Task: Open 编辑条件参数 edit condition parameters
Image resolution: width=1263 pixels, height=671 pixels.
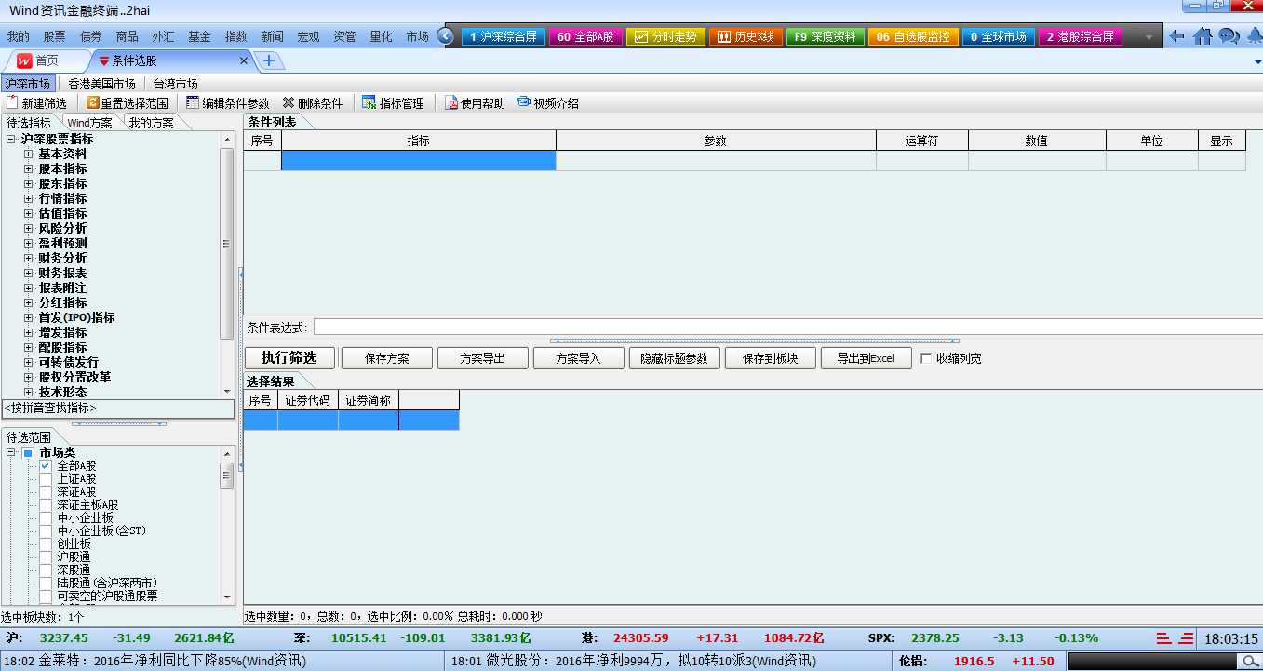Action: click(227, 103)
